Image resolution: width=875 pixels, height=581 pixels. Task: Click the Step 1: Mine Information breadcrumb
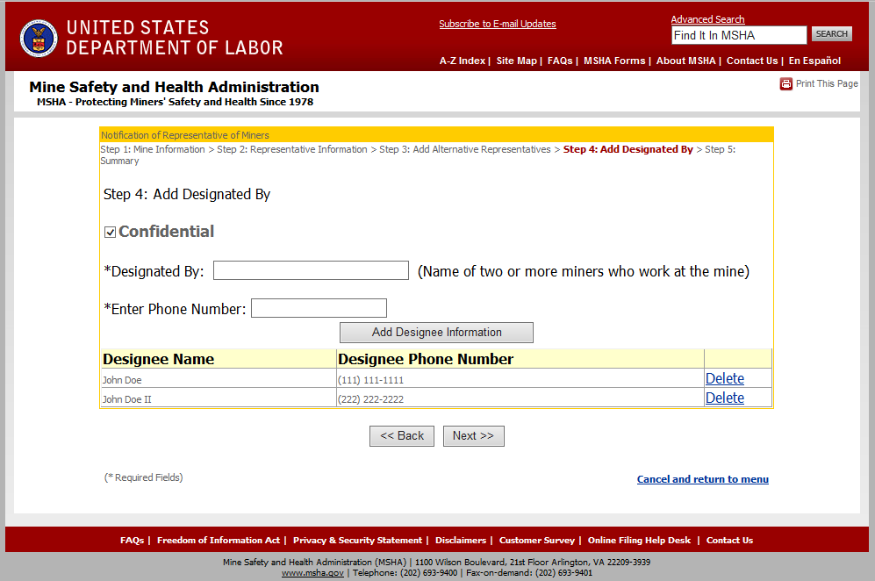point(153,149)
